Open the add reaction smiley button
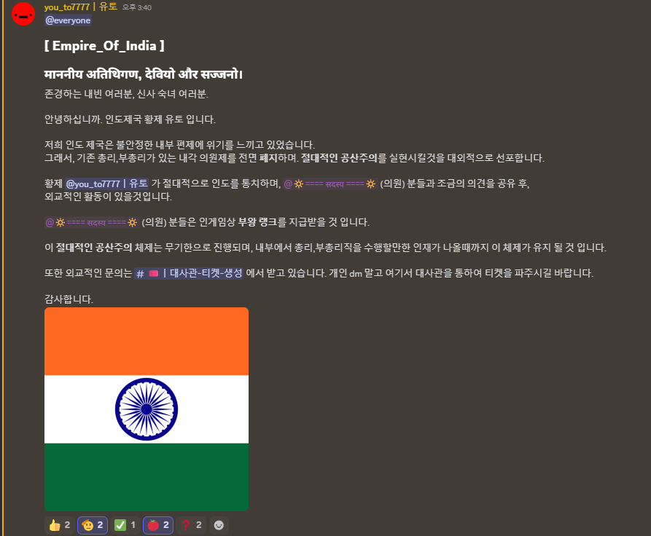651x536 pixels. pos(219,525)
